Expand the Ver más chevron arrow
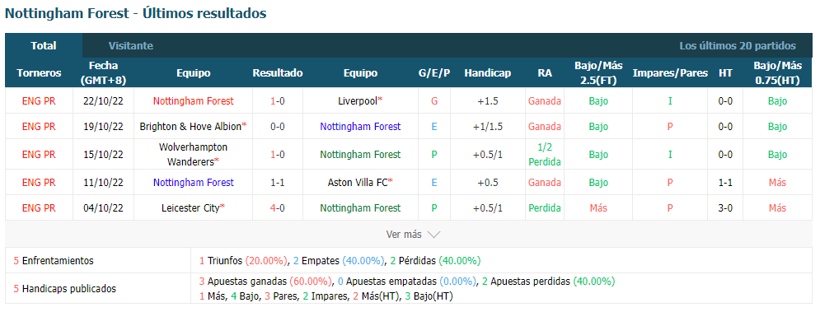820x312 pixels. point(434,235)
